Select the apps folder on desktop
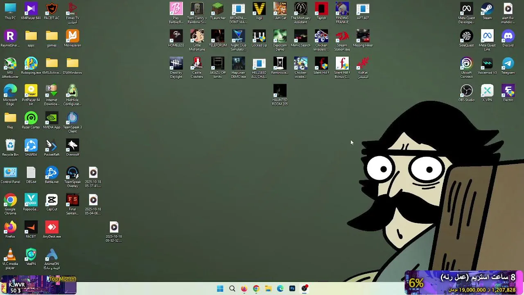 click(31, 39)
